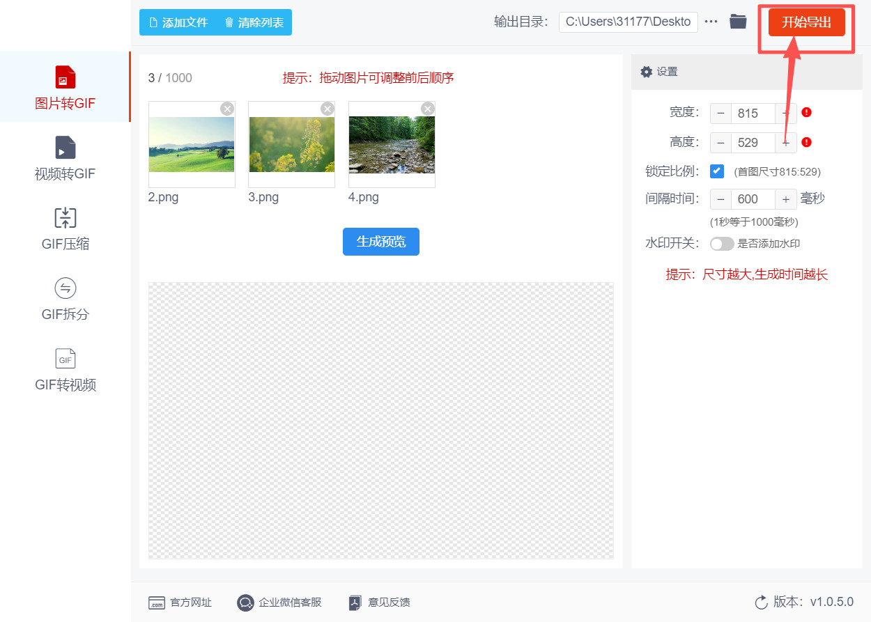Select the 图片转GIF sidebar icon
This screenshot has height=622, width=871.
coord(65,86)
